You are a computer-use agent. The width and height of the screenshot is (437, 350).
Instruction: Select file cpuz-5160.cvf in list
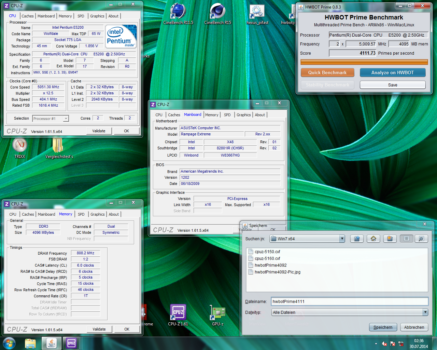point(267,258)
